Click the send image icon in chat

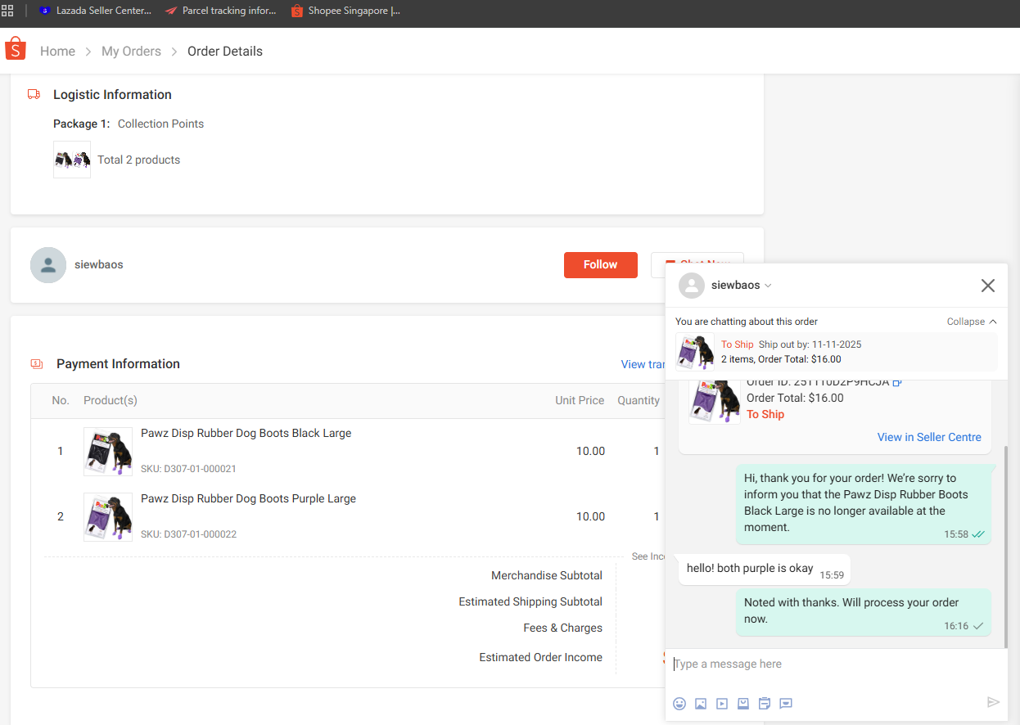point(701,703)
